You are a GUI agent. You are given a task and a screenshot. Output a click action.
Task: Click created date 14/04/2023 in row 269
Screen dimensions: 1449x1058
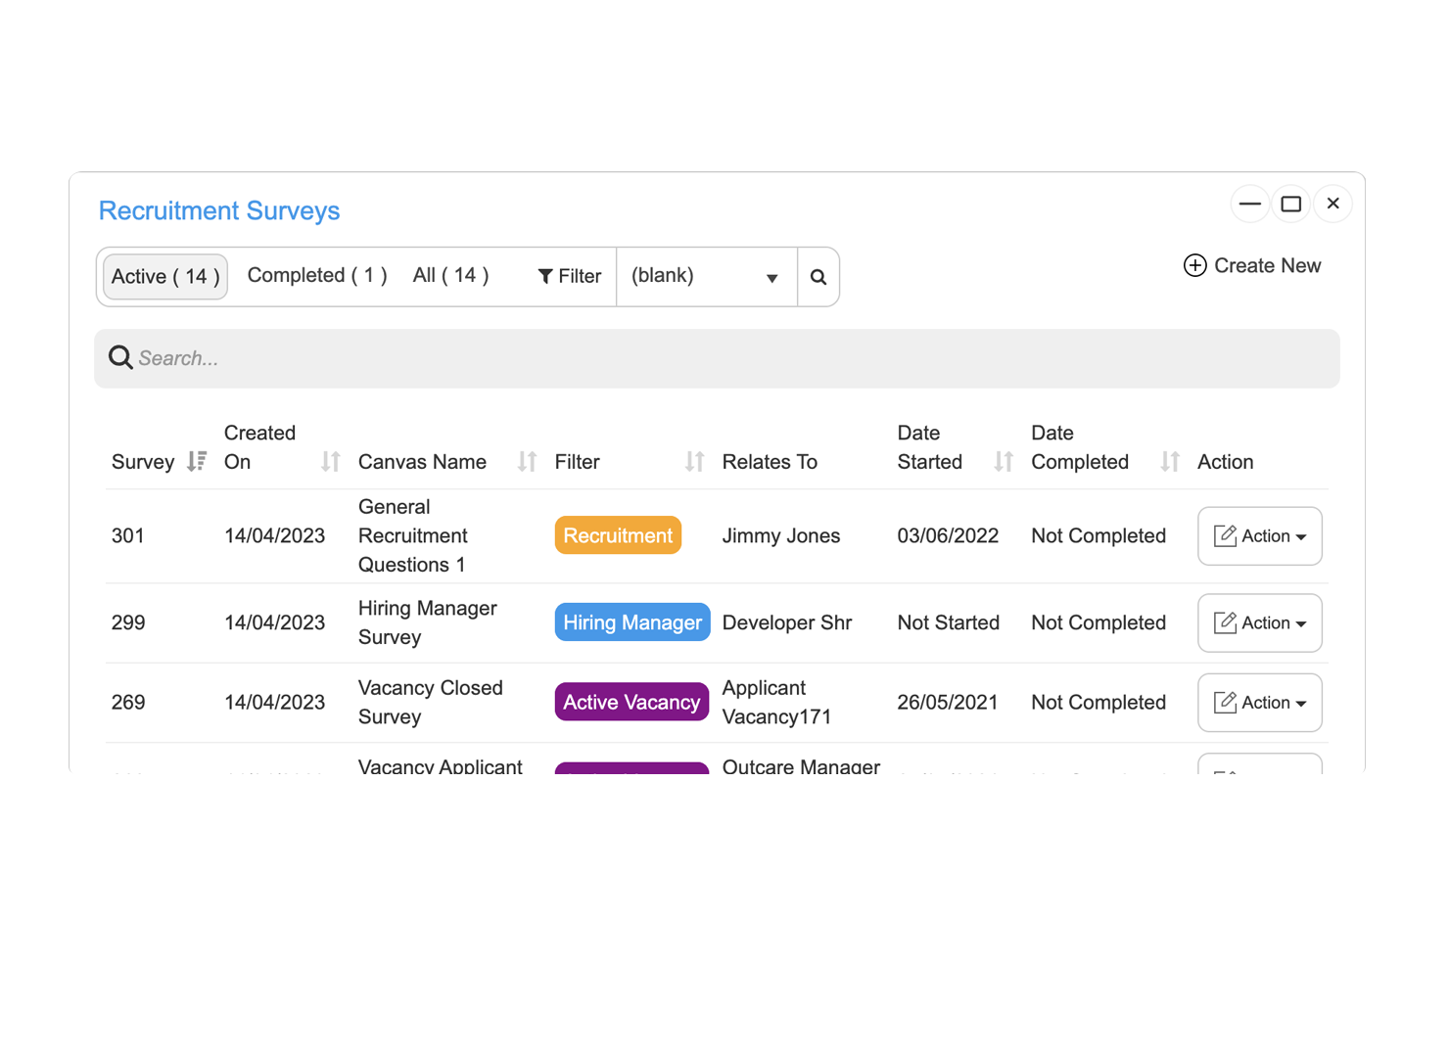coord(274,702)
